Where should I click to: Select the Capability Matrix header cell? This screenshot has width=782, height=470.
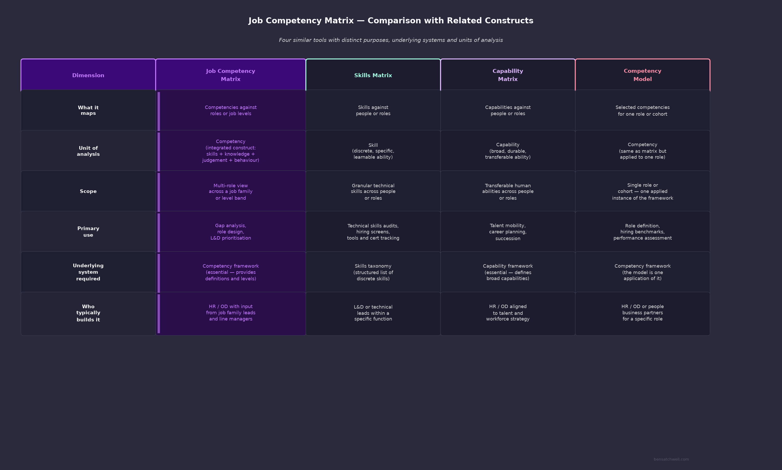(508, 75)
